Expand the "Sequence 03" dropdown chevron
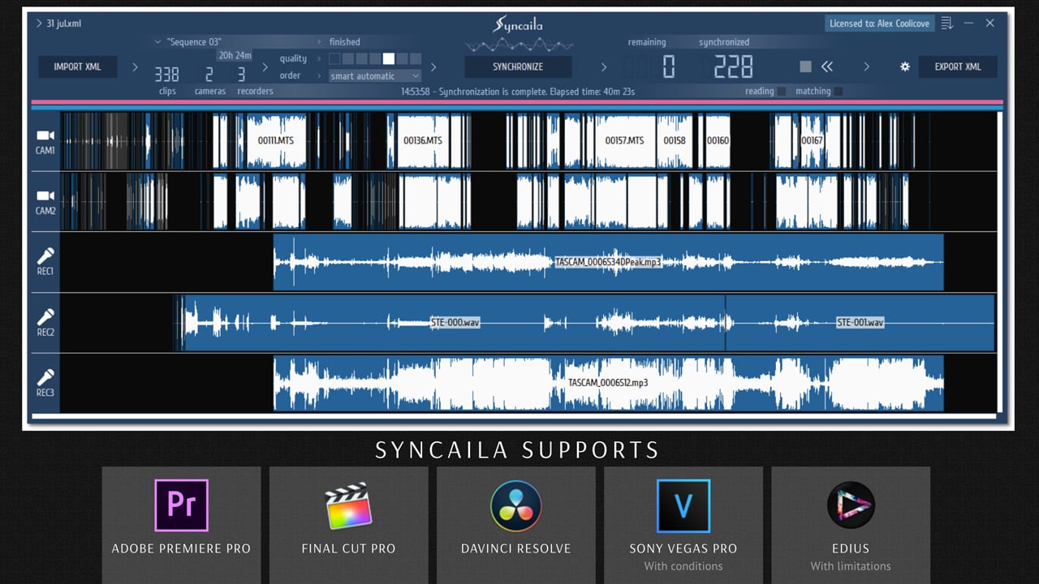The image size is (1039, 584). coord(157,41)
